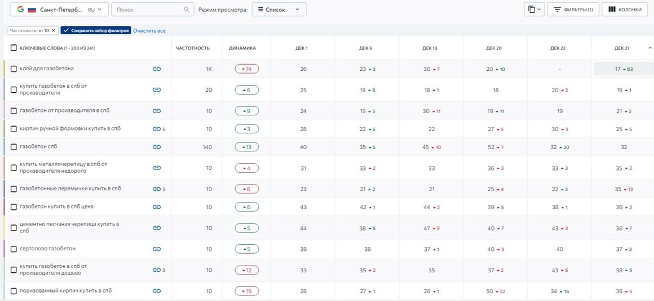Image resolution: width=654 pixels, height=301 pixels.
Task: Click into the Поиск input field
Action: (148, 10)
